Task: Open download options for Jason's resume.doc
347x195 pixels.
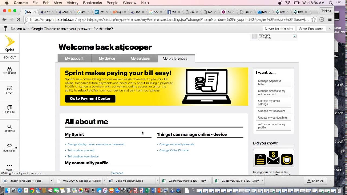Action: click(x=157, y=181)
